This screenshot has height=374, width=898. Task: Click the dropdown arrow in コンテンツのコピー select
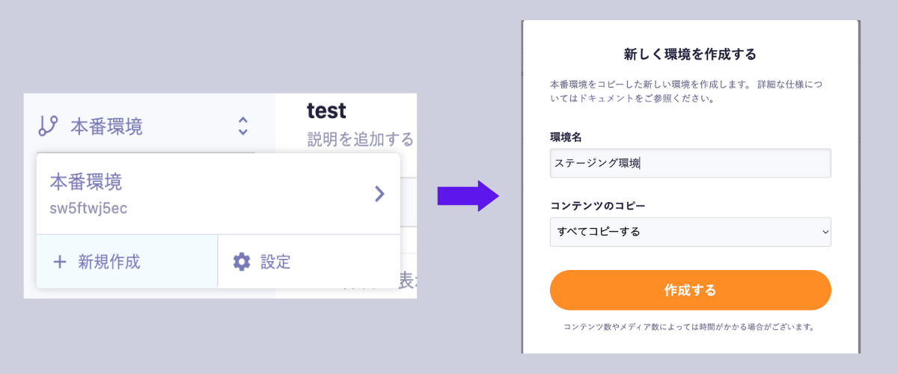click(x=825, y=232)
